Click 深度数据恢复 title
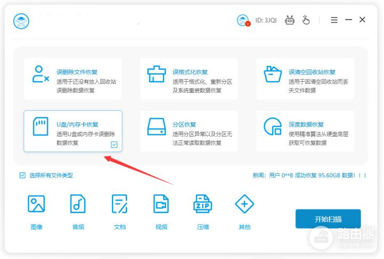The image size is (384, 259). [x=306, y=124]
